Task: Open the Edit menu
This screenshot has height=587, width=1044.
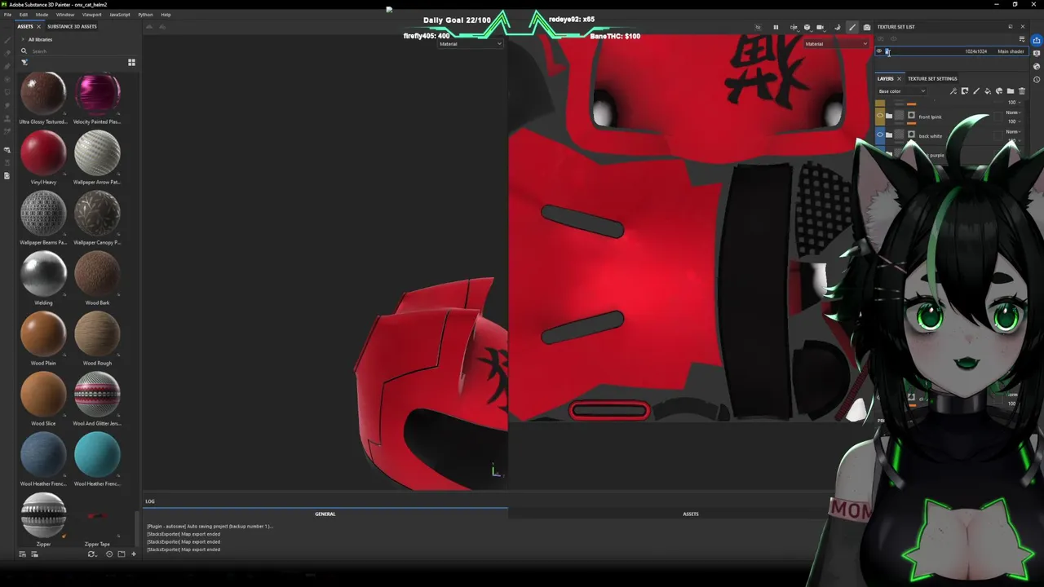Action: pyautogui.click(x=24, y=15)
